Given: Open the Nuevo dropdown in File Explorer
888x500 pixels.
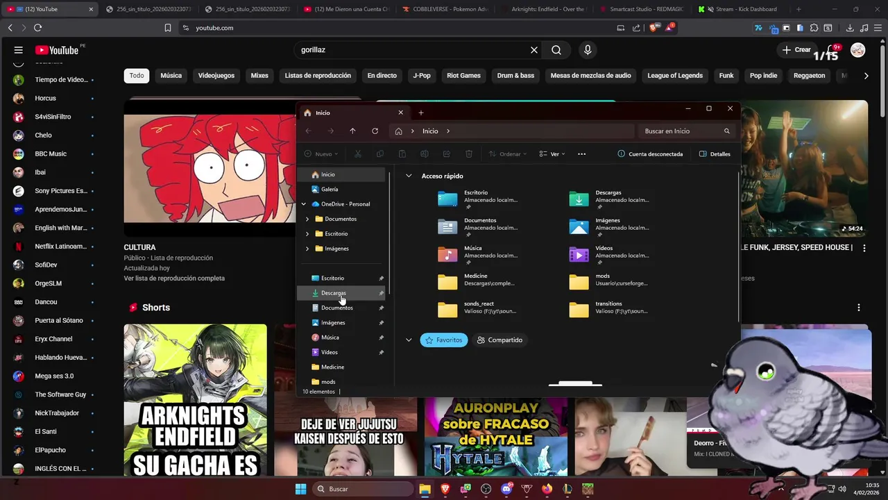Looking at the screenshot, I should pyautogui.click(x=321, y=154).
